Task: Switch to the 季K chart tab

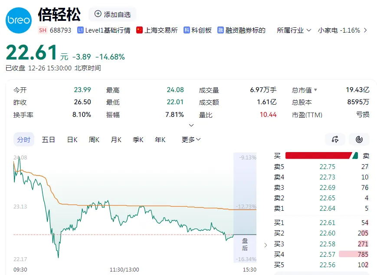Action: (x=138, y=139)
